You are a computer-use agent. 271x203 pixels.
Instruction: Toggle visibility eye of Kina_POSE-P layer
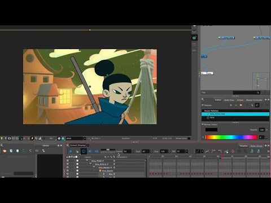click(x=68, y=161)
